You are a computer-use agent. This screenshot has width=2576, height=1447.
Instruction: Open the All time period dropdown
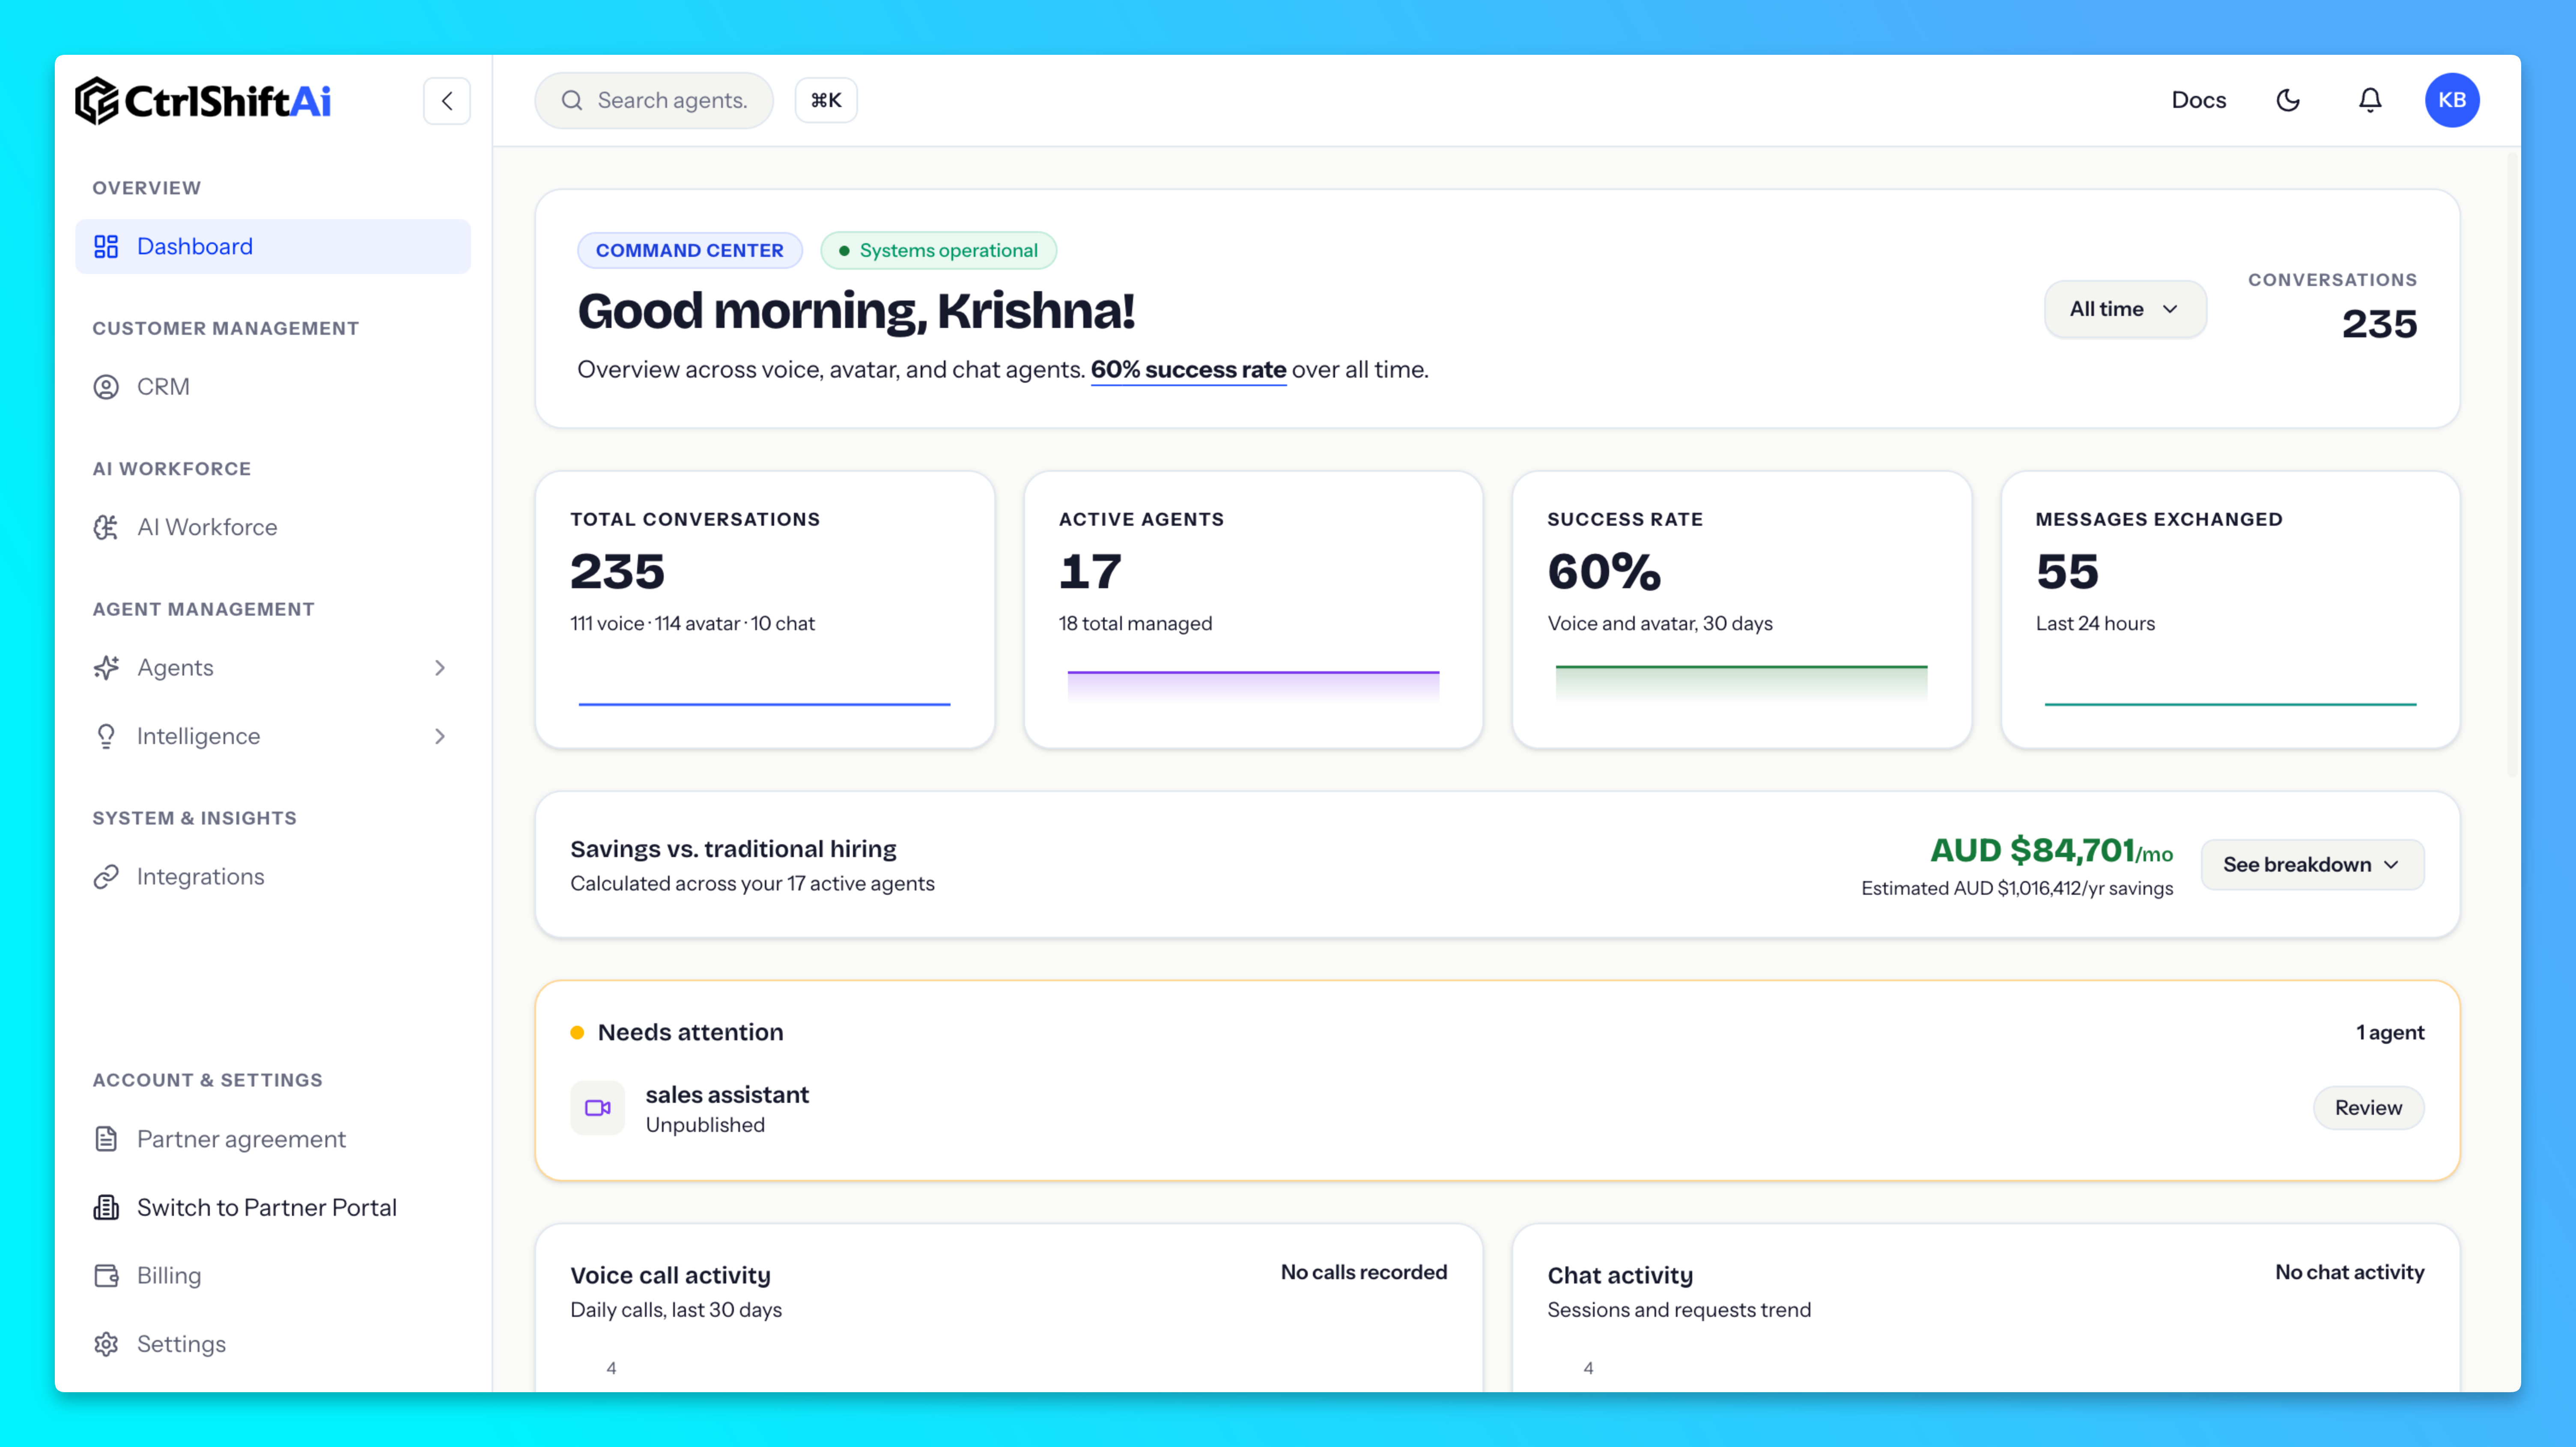point(2125,309)
